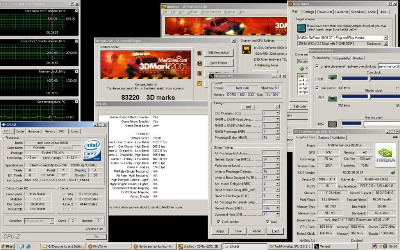Open the CAS# Latency (tCL) dropdown
Viewport: 400px width, 250px height.
(277, 113)
